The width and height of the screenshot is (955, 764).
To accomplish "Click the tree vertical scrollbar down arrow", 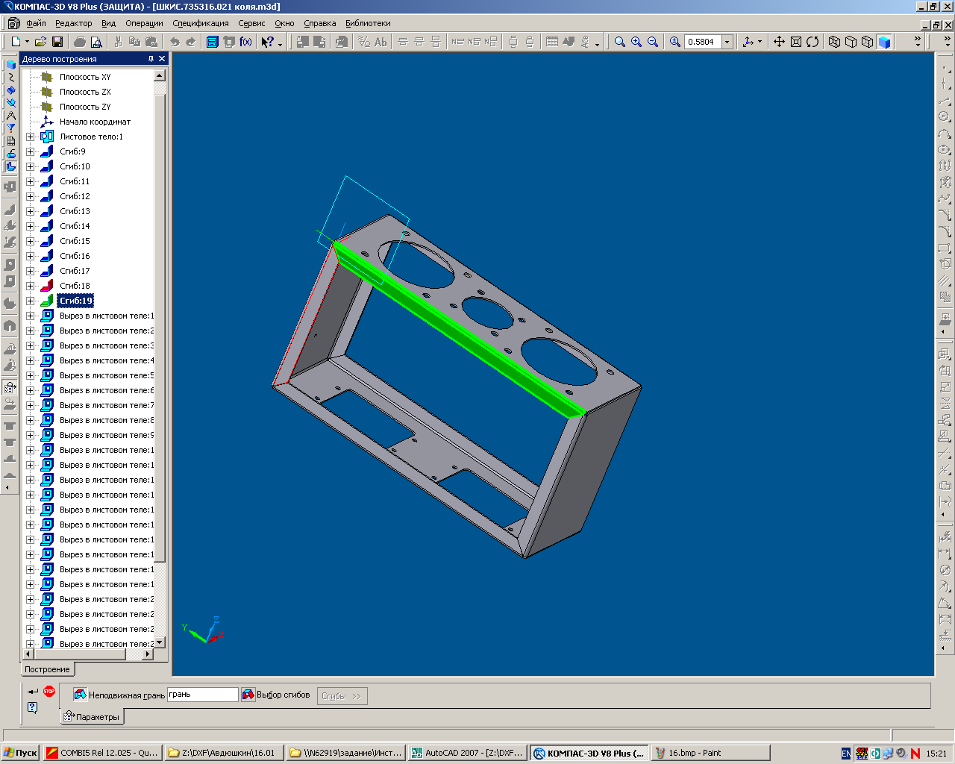I will [160, 642].
